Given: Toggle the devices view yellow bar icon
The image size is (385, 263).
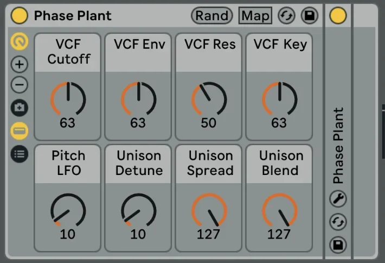Looking at the screenshot, I should [20, 130].
